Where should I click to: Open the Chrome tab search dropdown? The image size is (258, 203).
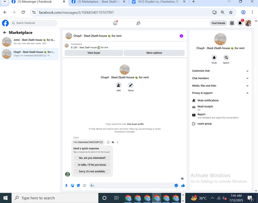coord(5,2)
